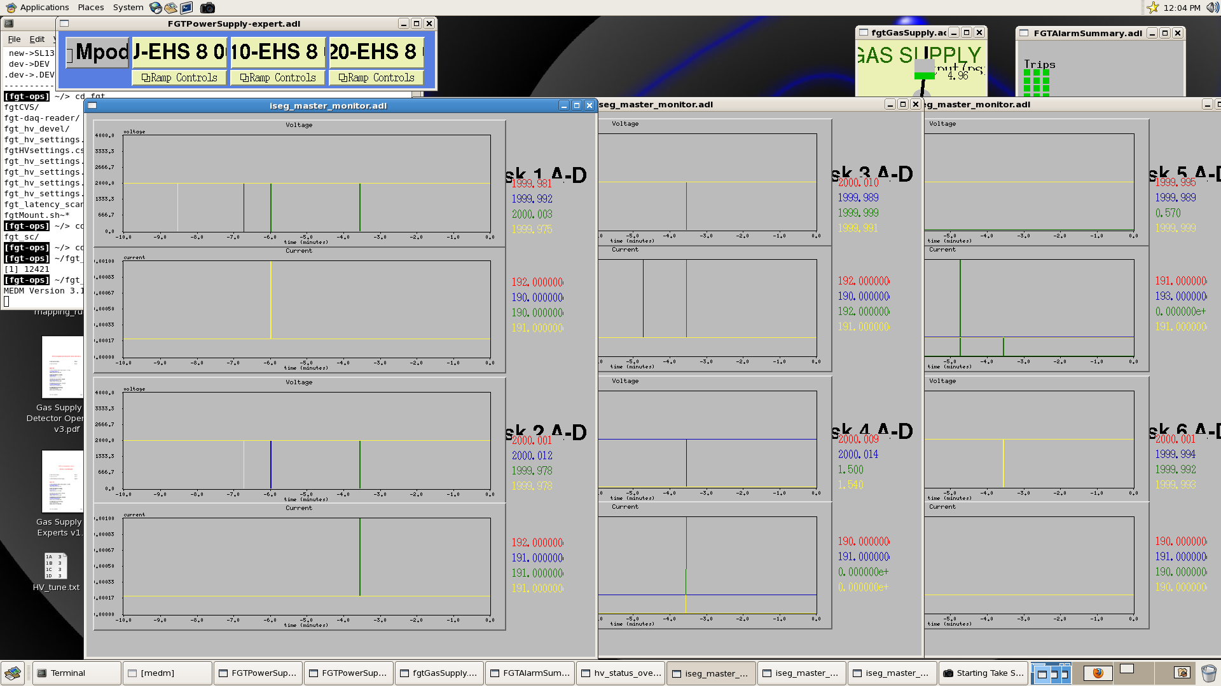This screenshot has width=1221, height=686.
Task: Click the gas supply level gauge
Action: click(924, 70)
